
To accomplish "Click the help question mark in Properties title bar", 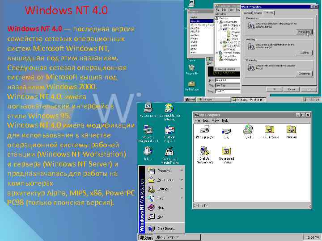I will click(x=312, y=7).
